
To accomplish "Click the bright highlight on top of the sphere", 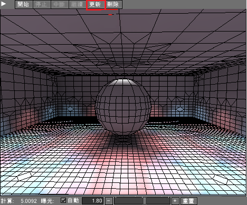I will pos(123,82).
